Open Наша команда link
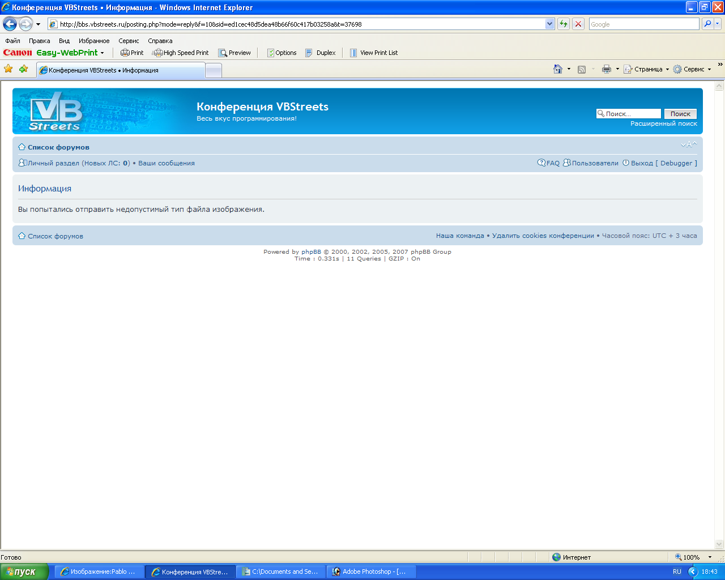 [460, 236]
